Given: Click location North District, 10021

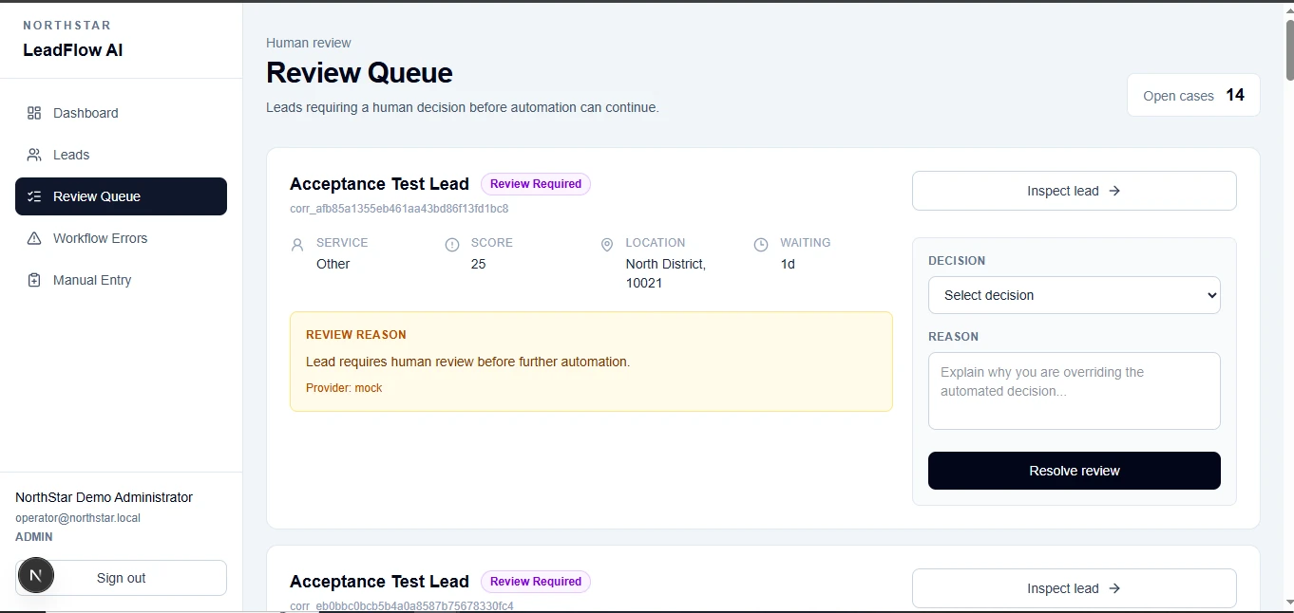Looking at the screenshot, I should point(666,273).
